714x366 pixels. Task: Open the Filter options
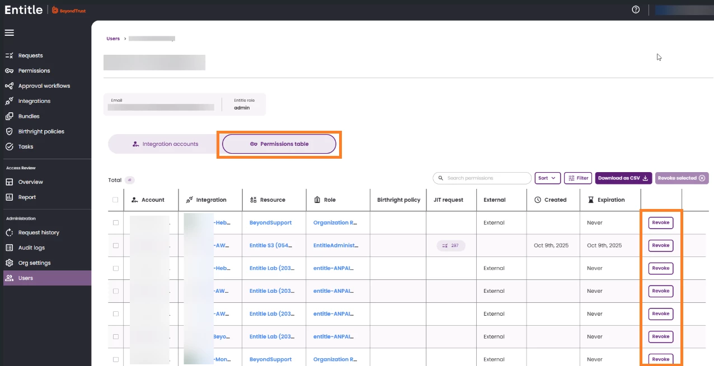coord(578,178)
